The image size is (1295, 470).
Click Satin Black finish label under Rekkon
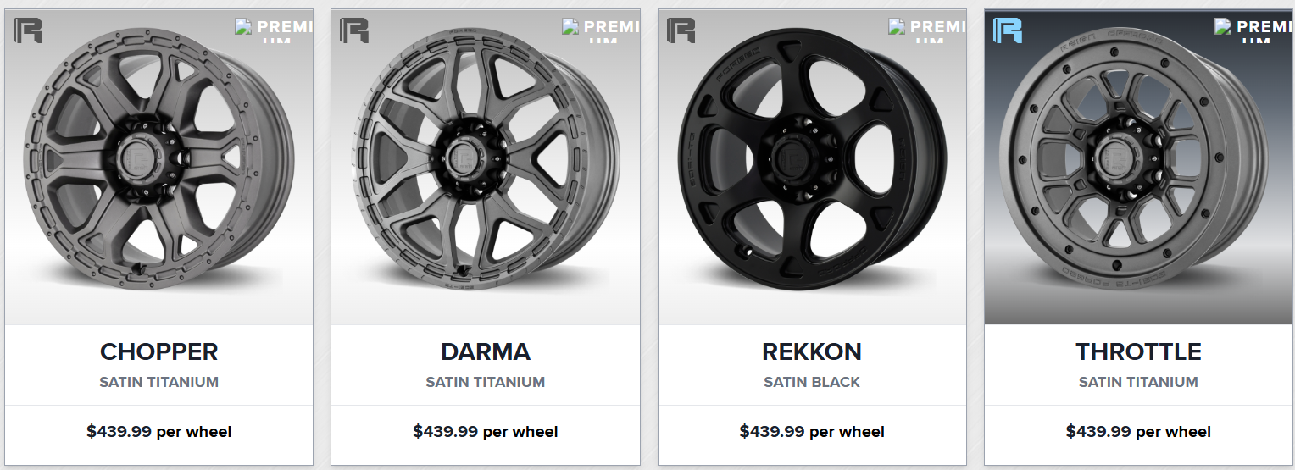point(812,382)
